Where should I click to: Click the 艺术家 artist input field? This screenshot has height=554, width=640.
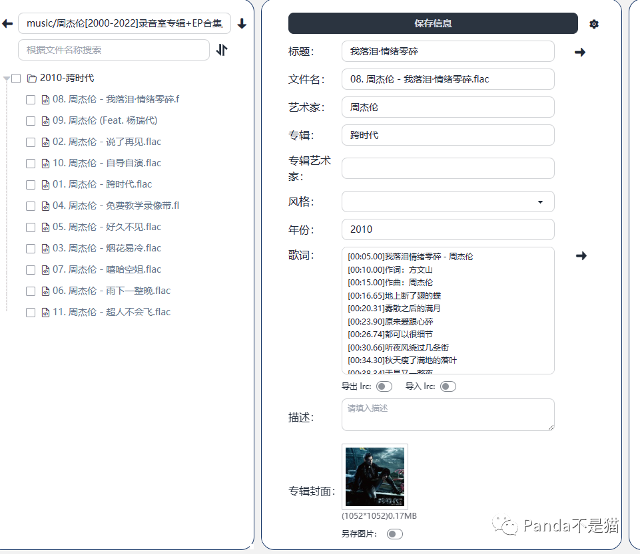[448, 107]
